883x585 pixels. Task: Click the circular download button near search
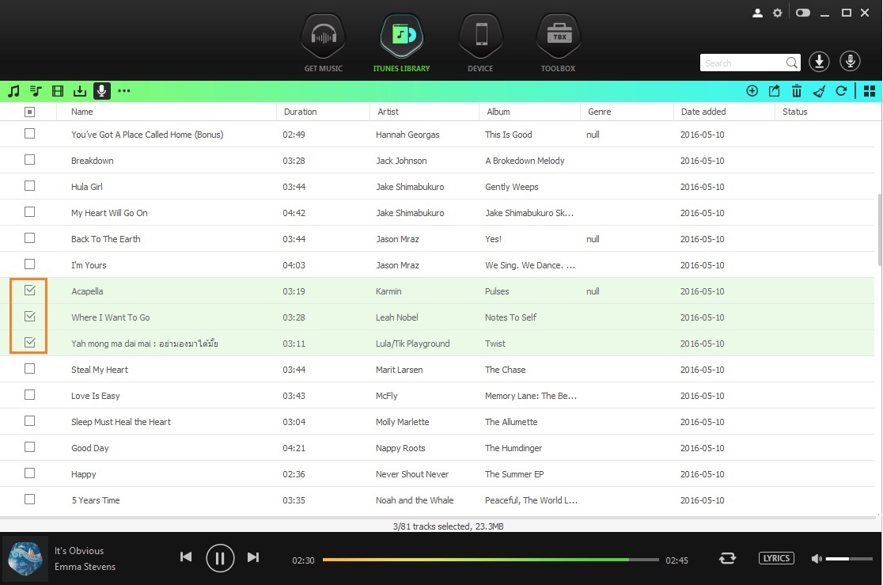pos(819,62)
